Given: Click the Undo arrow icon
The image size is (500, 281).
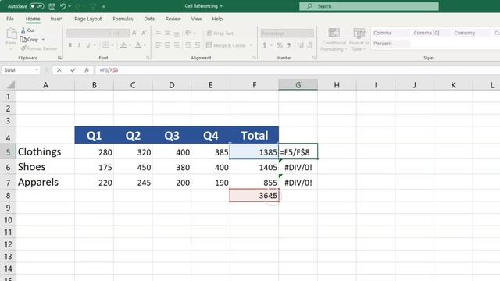Looking at the screenshot, I should click(x=62, y=6).
